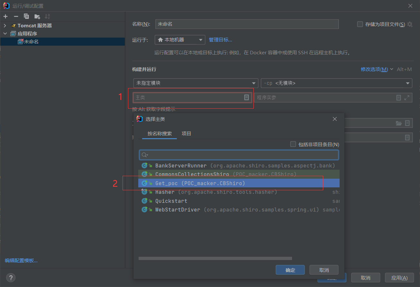
Task: Open the 未指定模块 module dropdown
Action: (196, 83)
